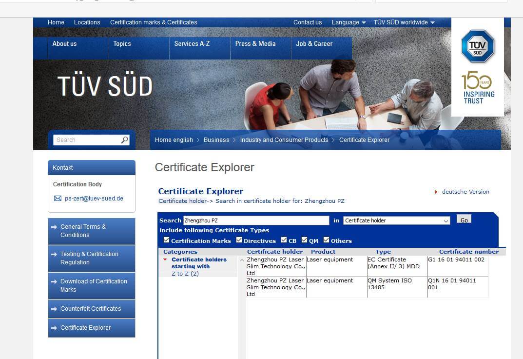Viewport: 523px width, 359px height.
Task: Click the Product column header
Action: coord(323,252)
